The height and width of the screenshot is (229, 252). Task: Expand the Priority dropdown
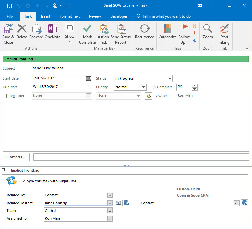(x=144, y=87)
